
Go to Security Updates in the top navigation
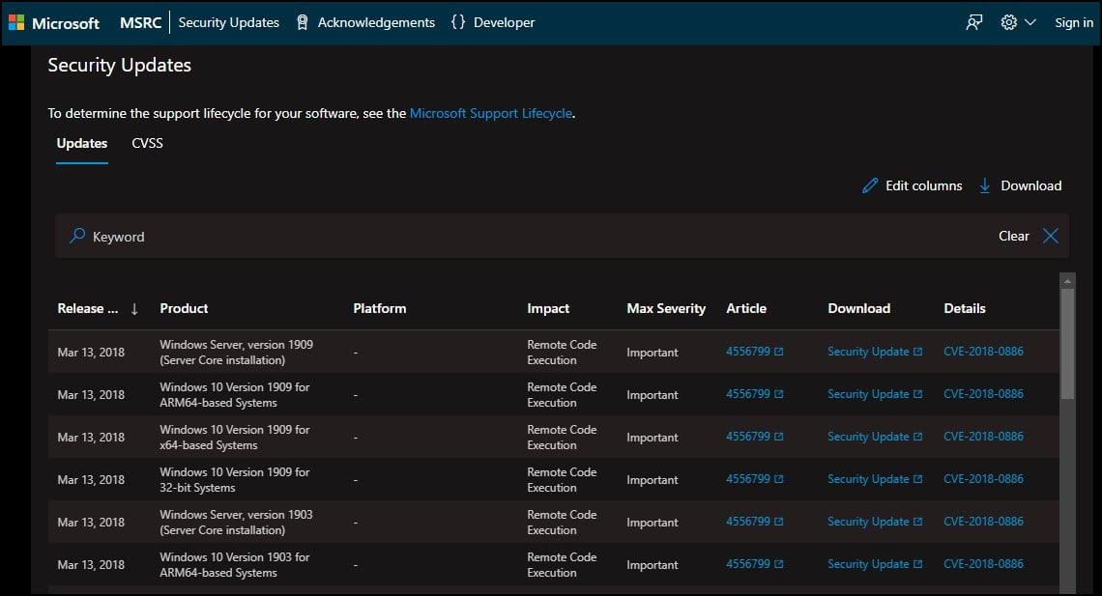tap(228, 22)
